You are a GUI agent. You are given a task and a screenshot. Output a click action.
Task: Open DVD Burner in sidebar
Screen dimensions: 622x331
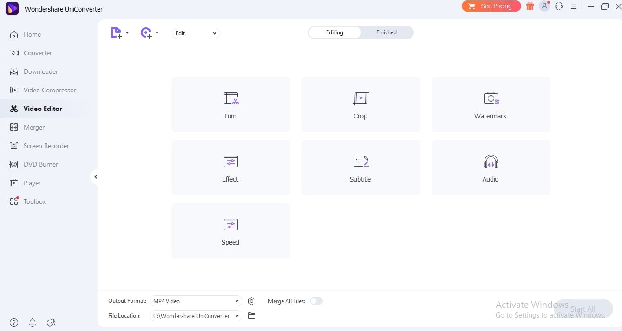(x=49, y=164)
